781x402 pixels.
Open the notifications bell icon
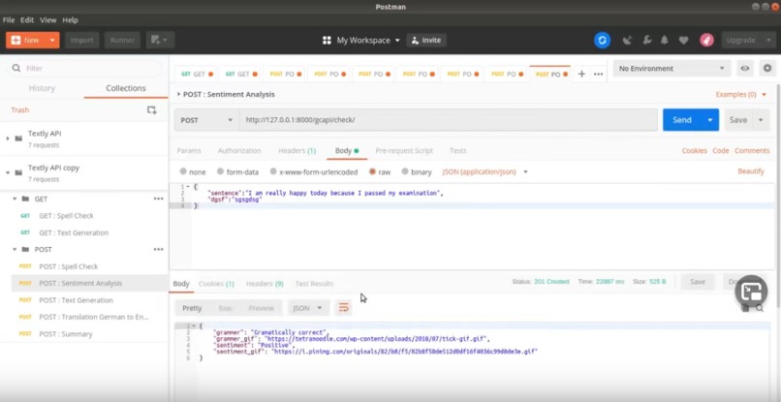(665, 41)
